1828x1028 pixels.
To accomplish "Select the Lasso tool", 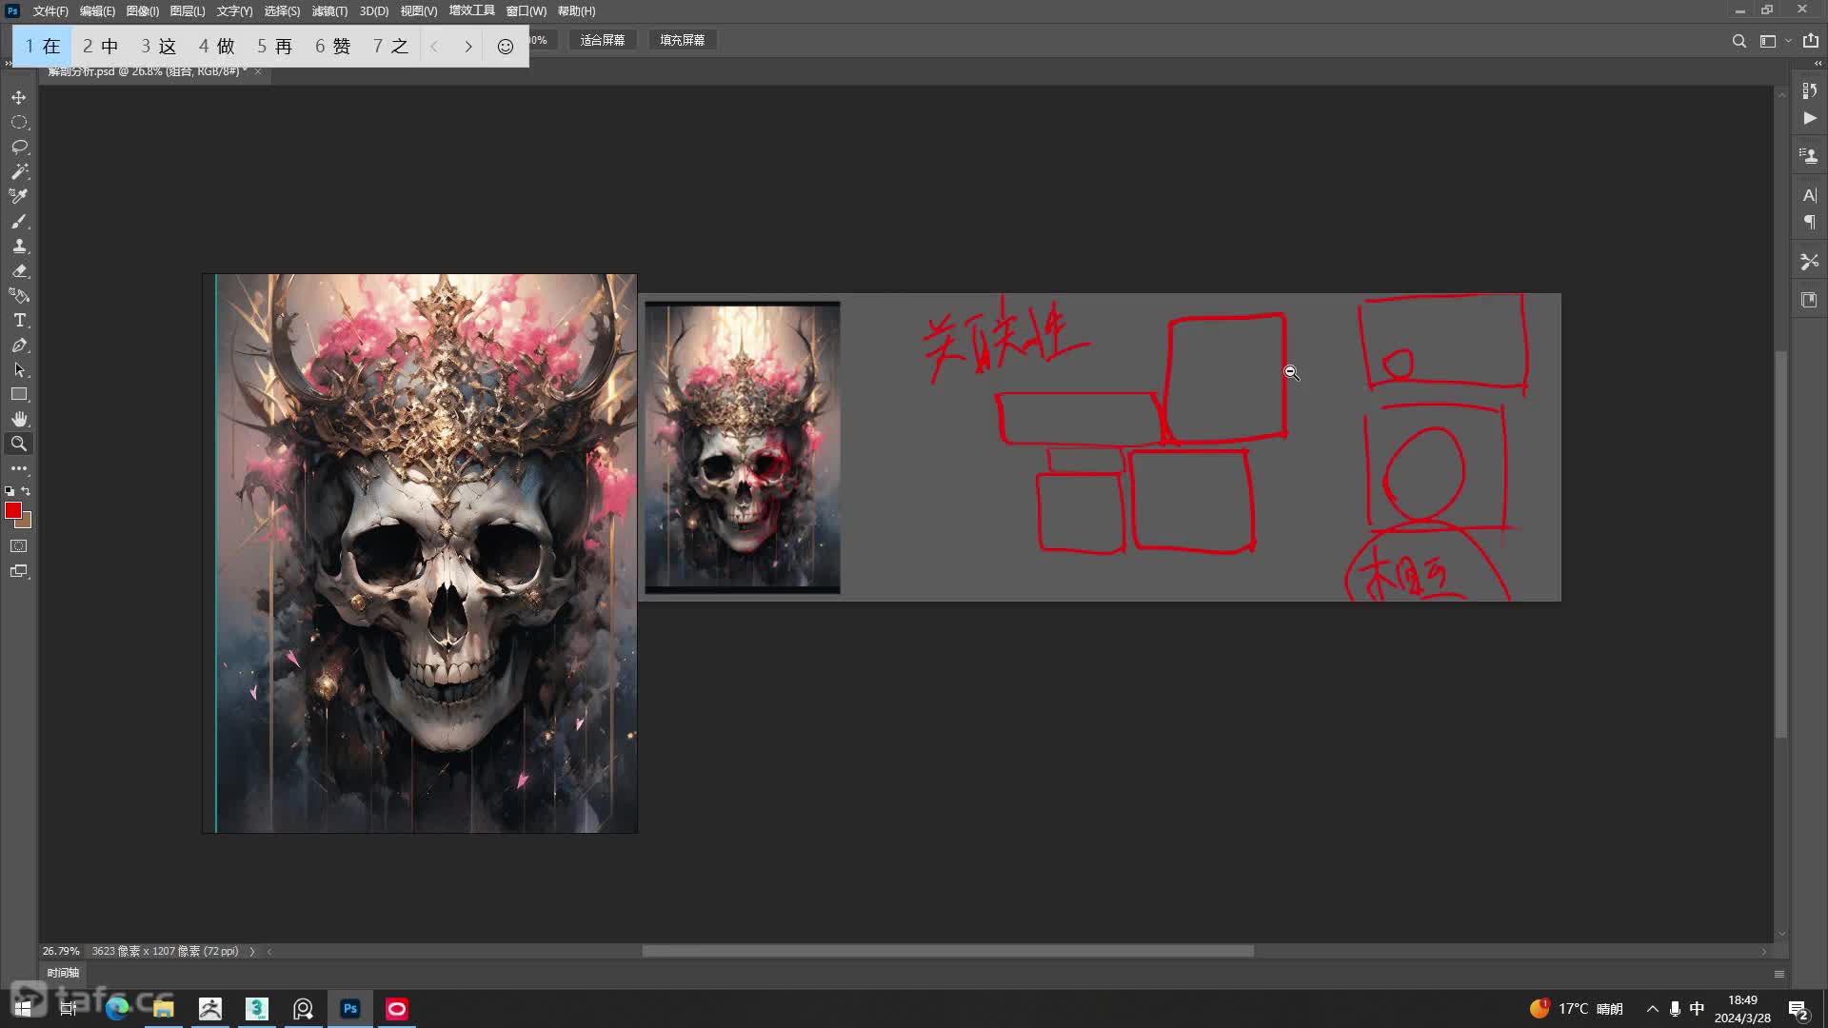I will [19, 147].
